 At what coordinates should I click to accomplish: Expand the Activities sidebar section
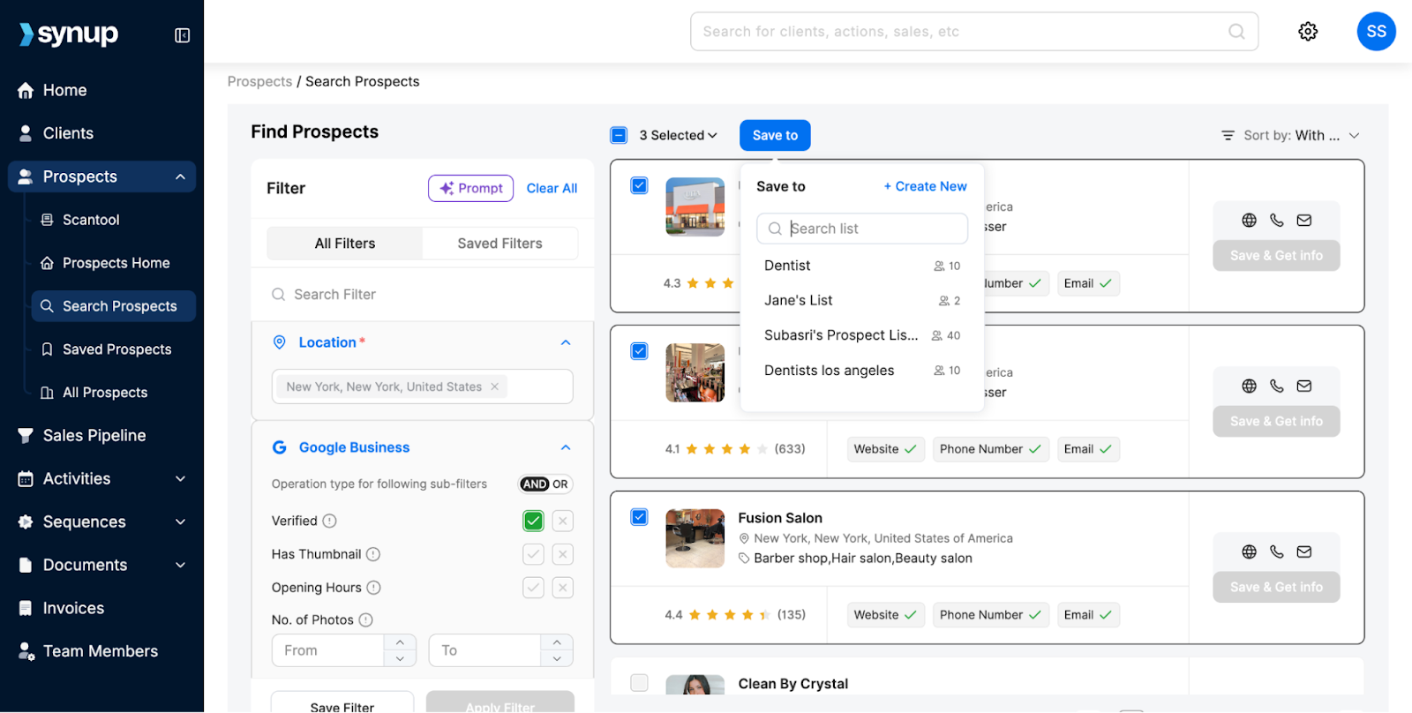tap(180, 479)
